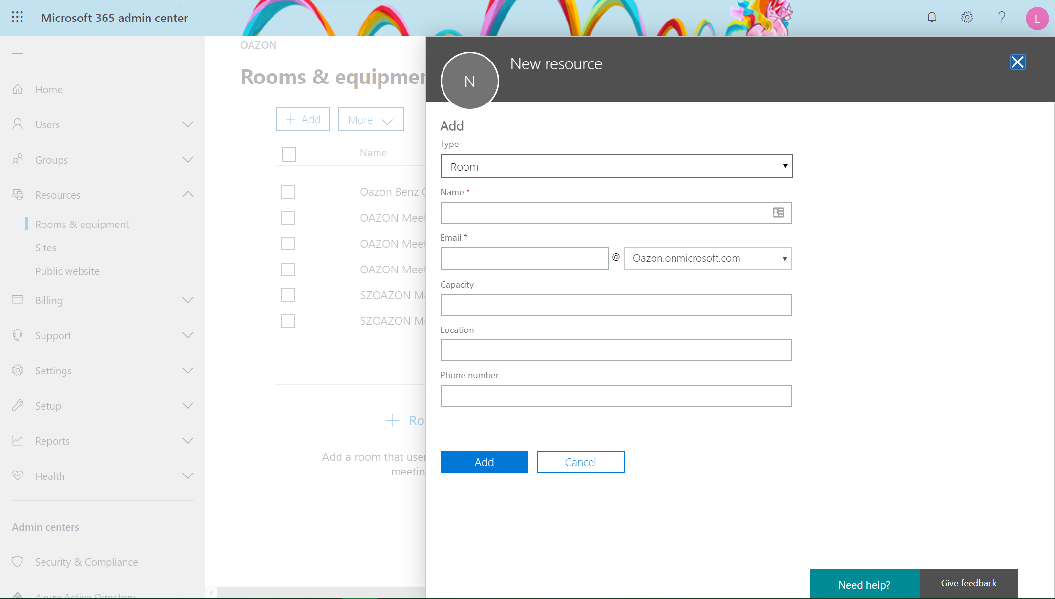Image resolution: width=1055 pixels, height=599 pixels.
Task: Go to Home in the sidebar
Action: (49, 89)
